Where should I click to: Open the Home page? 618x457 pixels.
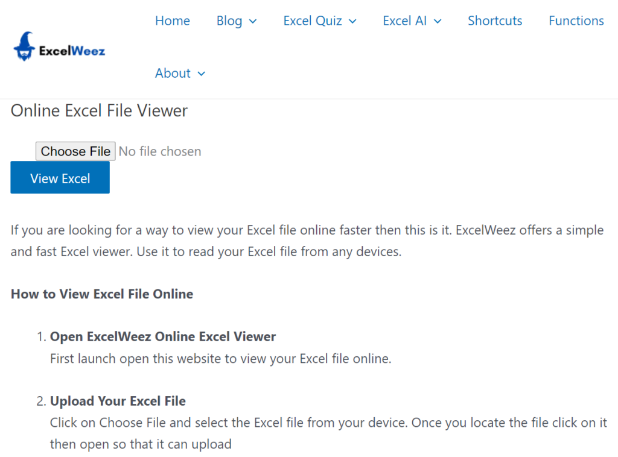pyautogui.click(x=172, y=20)
